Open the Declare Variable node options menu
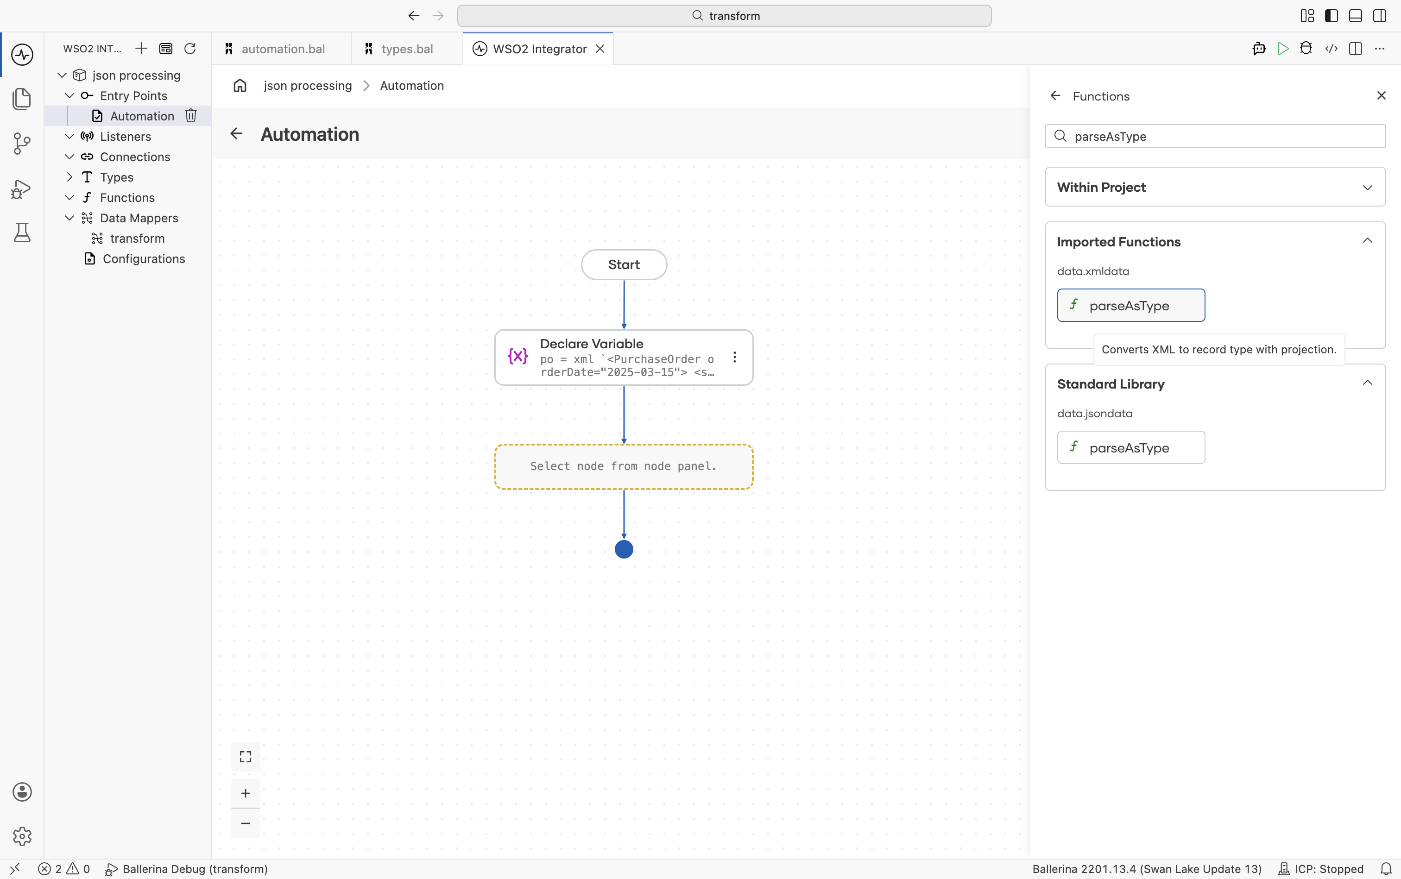 pos(734,357)
